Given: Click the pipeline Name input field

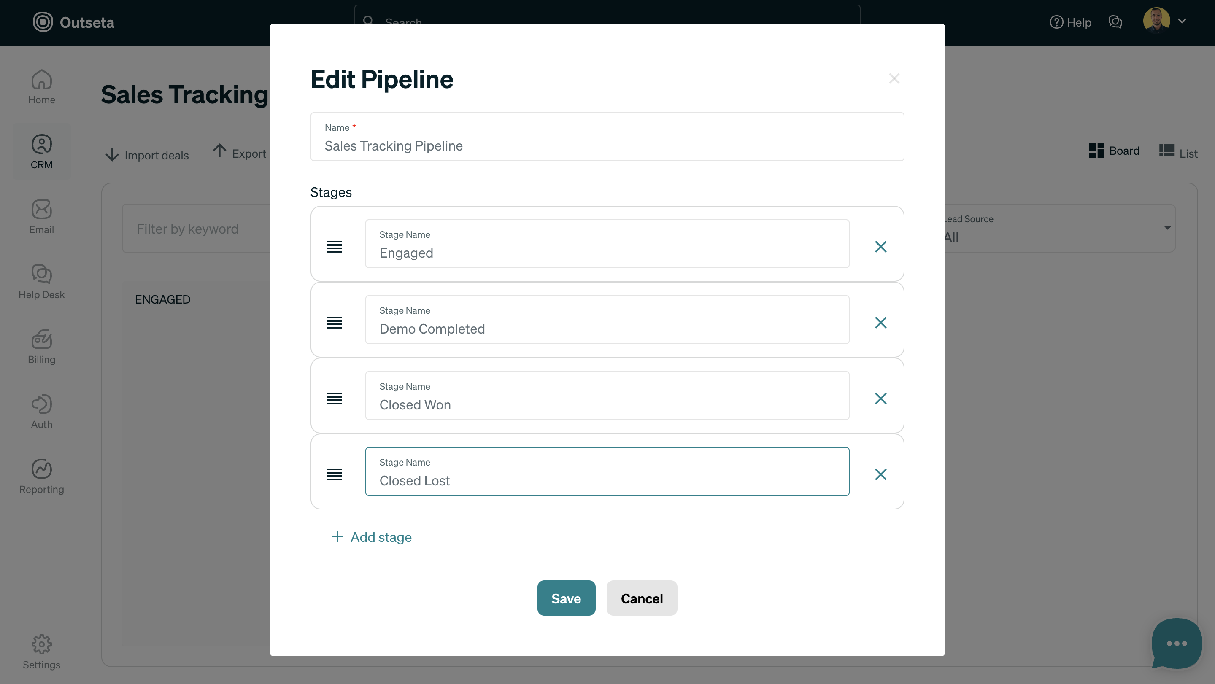Looking at the screenshot, I should (x=607, y=145).
